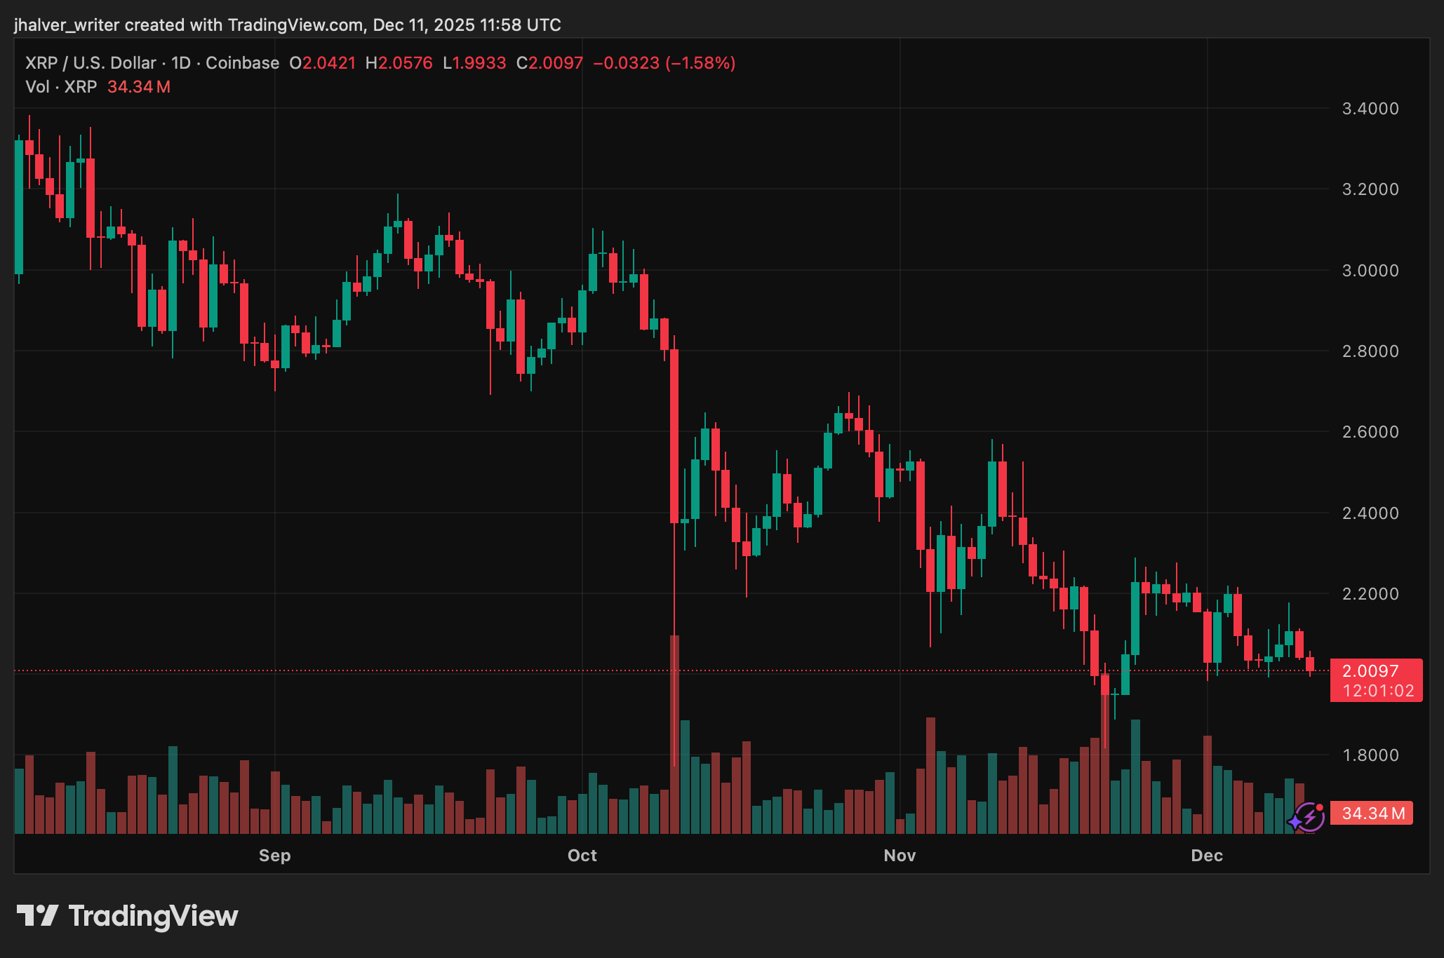The image size is (1444, 958).
Task: Click the 3.0000 price scale label
Action: click(1370, 271)
